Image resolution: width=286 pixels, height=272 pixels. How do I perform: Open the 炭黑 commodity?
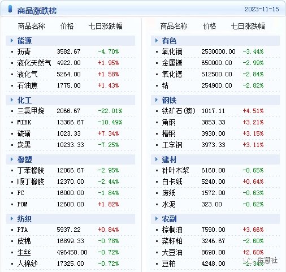click(24, 145)
